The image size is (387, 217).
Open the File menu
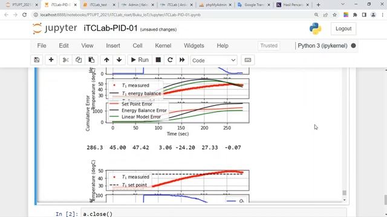tap(42, 46)
